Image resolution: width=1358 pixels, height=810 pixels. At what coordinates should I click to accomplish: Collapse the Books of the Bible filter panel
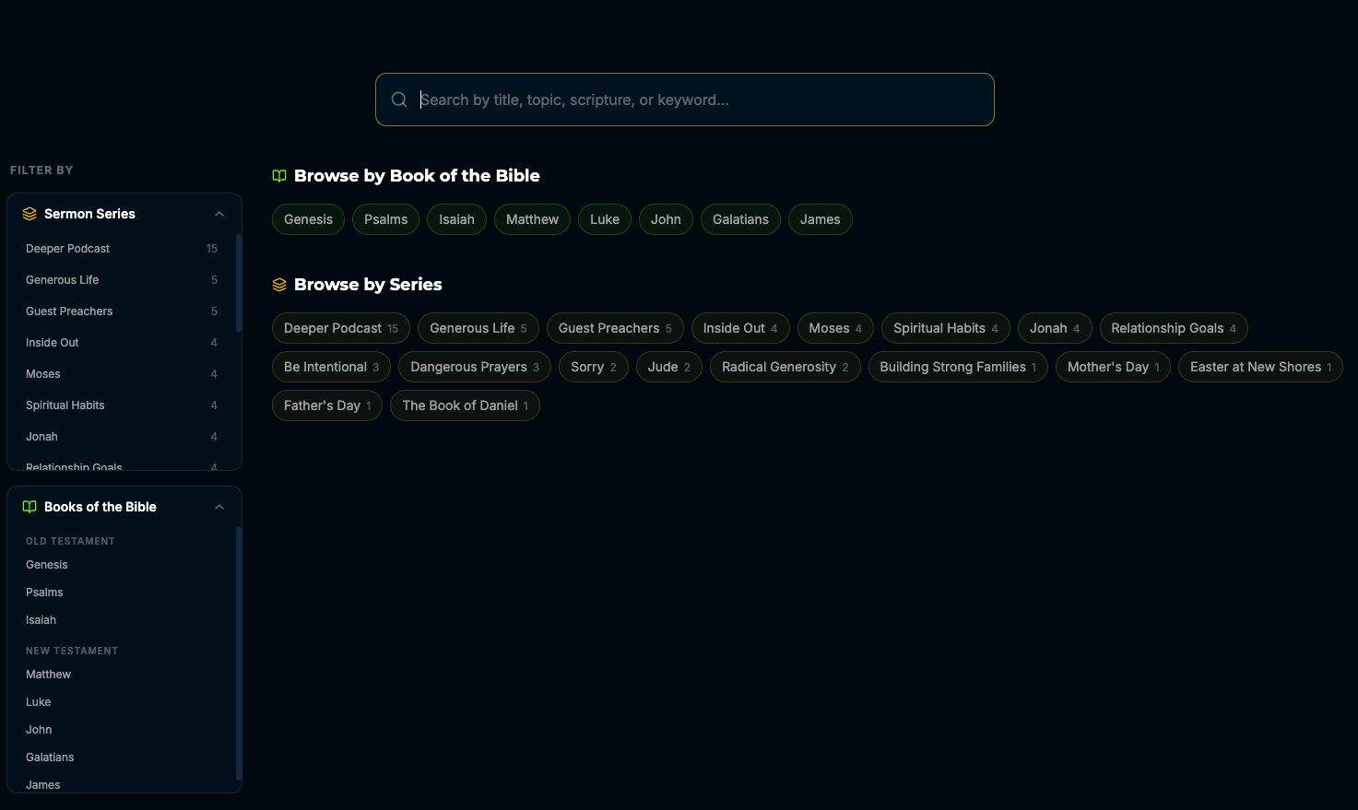click(219, 507)
